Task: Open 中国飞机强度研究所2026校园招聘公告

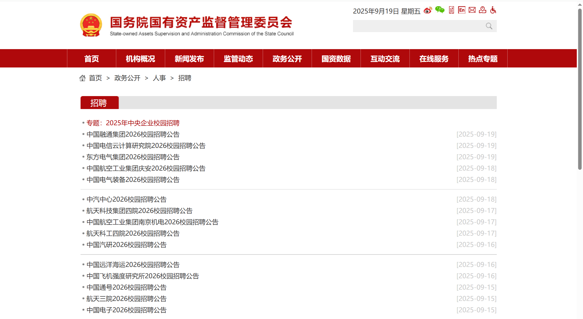Action: (x=143, y=276)
